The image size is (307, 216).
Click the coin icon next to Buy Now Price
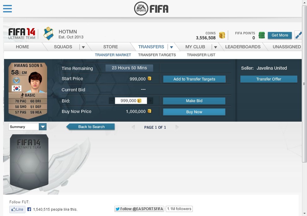[x=149, y=111]
